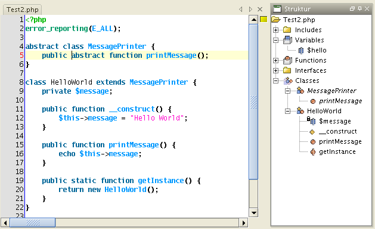Collapse the Classes node
This screenshot has height=229, width=375.
pyautogui.click(x=276, y=81)
